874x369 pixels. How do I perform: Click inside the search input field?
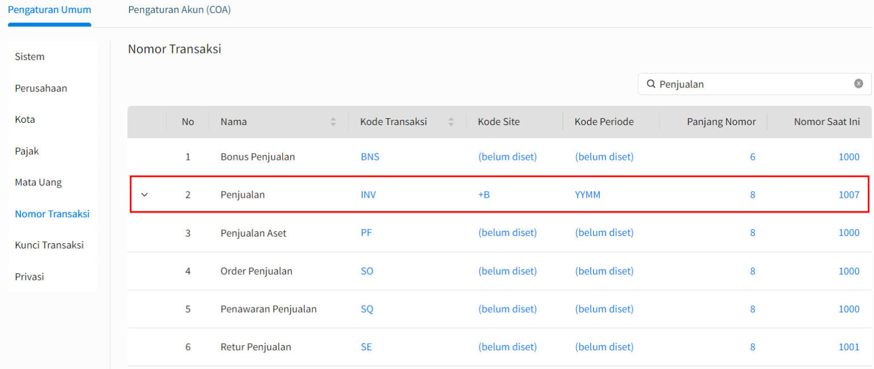tap(740, 84)
